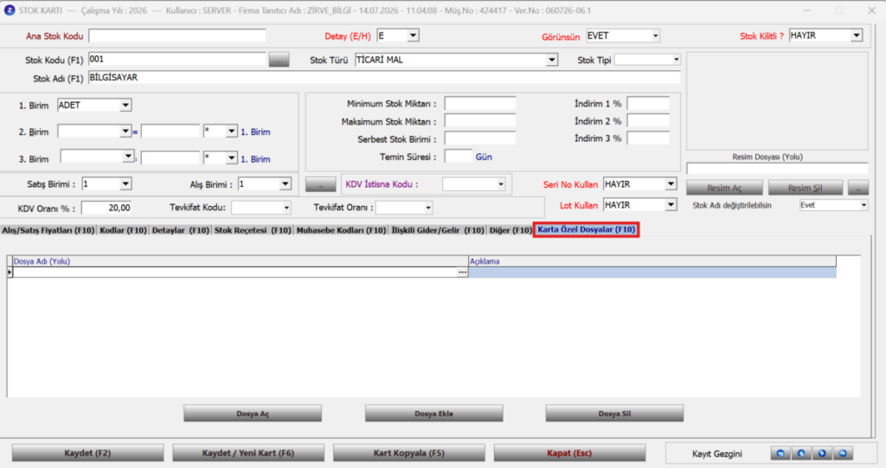Focus Stok Adı field BİLGİSAYAR
886x468 pixels.
pyautogui.click(x=384, y=78)
